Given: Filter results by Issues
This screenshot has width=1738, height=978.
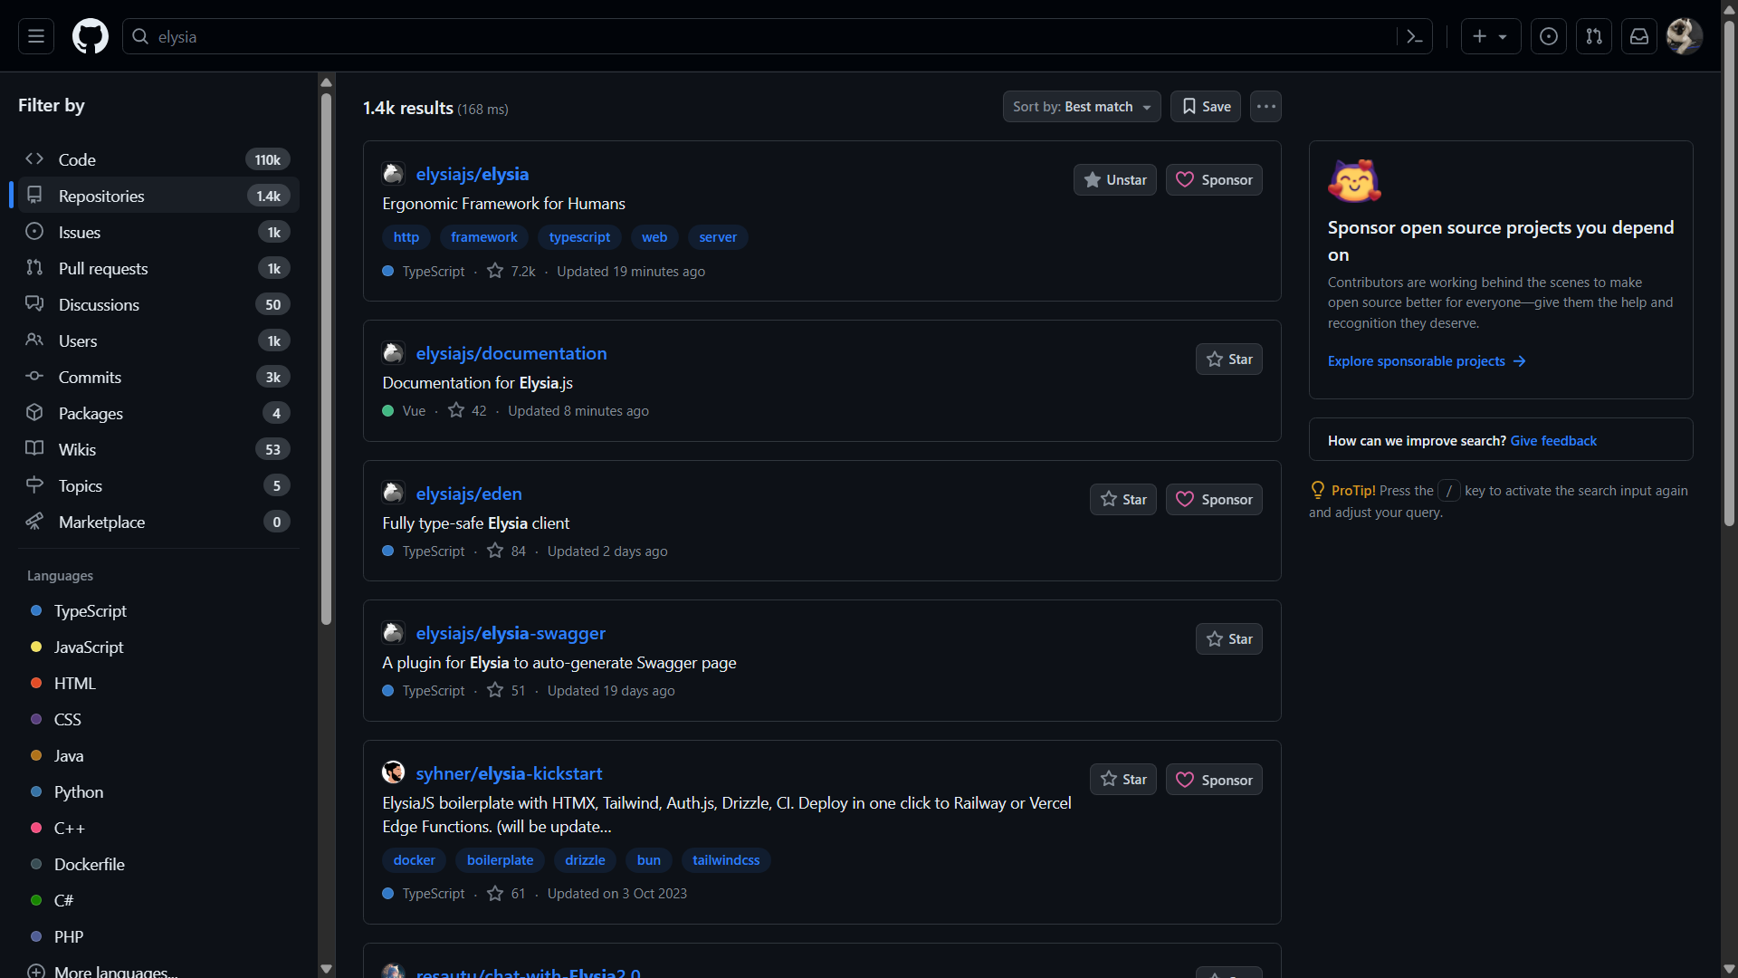Looking at the screenshot, I should pos(80,233).
